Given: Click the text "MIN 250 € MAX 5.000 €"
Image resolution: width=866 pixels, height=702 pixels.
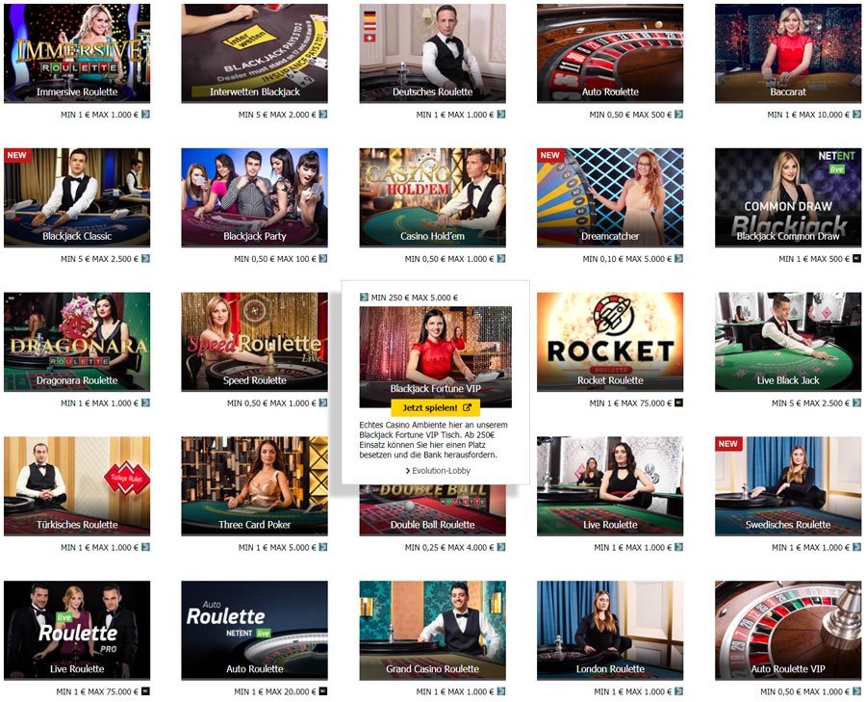Looking at the screenshot, I should point(414,298).
